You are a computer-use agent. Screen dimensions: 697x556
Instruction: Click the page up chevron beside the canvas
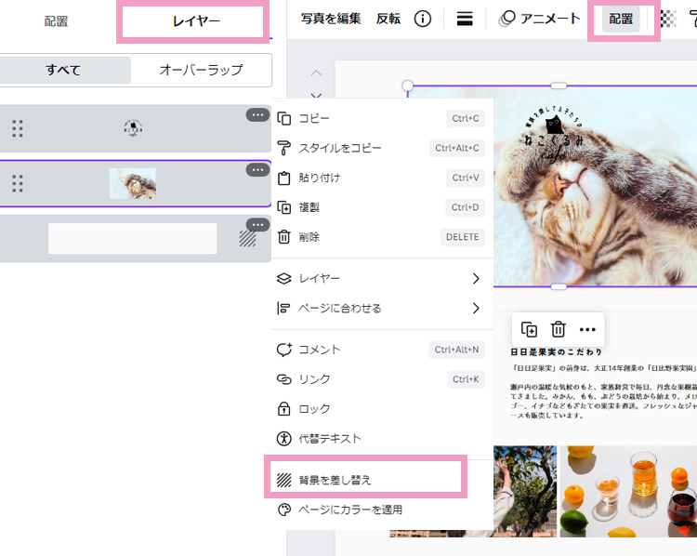316,73
